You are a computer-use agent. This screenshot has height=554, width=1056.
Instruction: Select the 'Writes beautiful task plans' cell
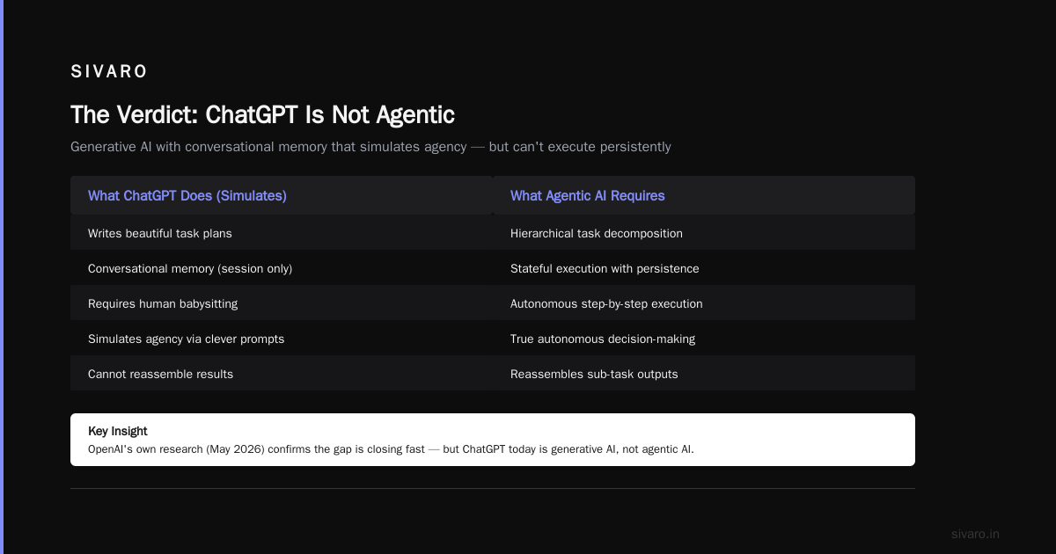pos(282,233)
